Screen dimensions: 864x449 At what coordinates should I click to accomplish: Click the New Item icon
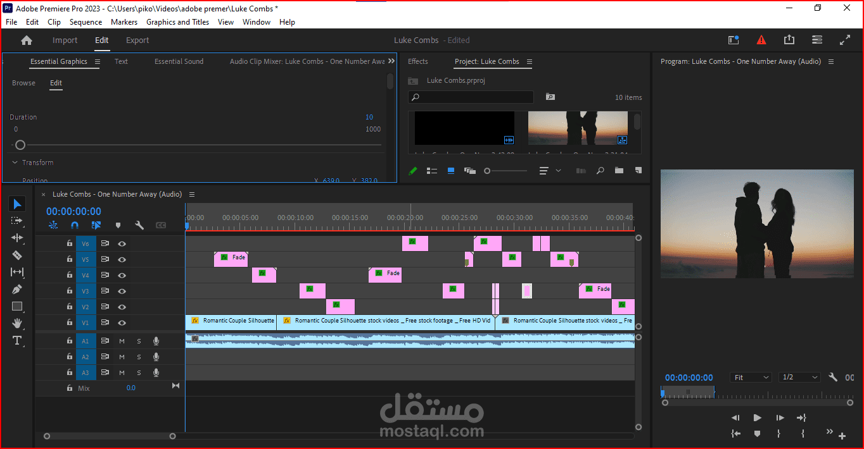click(x=638, y=171)
